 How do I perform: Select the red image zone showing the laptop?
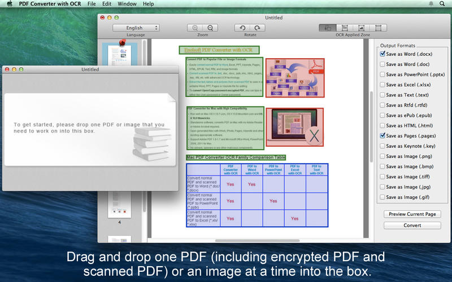tap(294, 127)
